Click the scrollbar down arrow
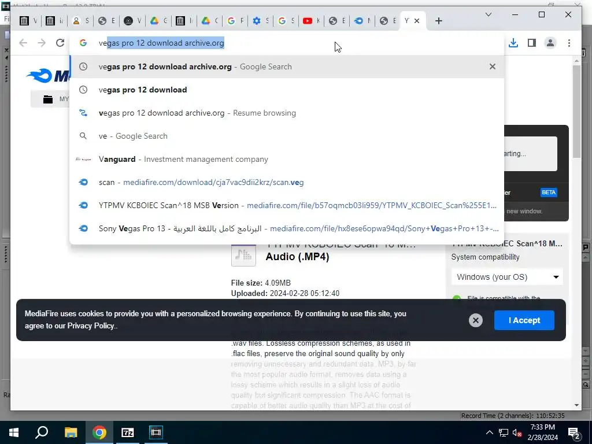592x444 pixels. (x=576, y=405)
